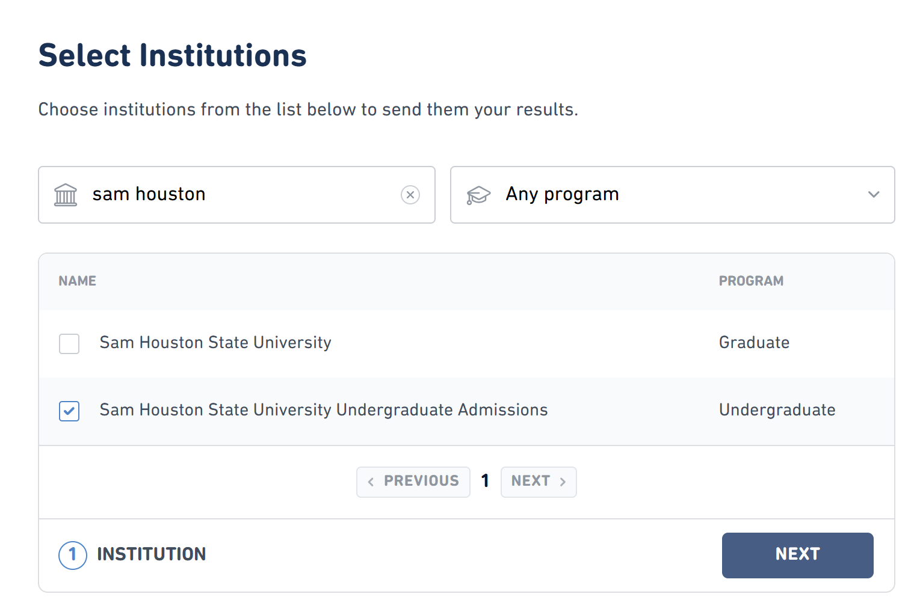Screen dimensions: 914x606
Task: Expand the Any program dropdown chevron
Action: [874, 194]
